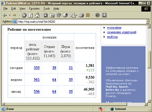Click the horizontal scrollbar thumb
The image size is (152, 112).
click(x=66, y=104)
